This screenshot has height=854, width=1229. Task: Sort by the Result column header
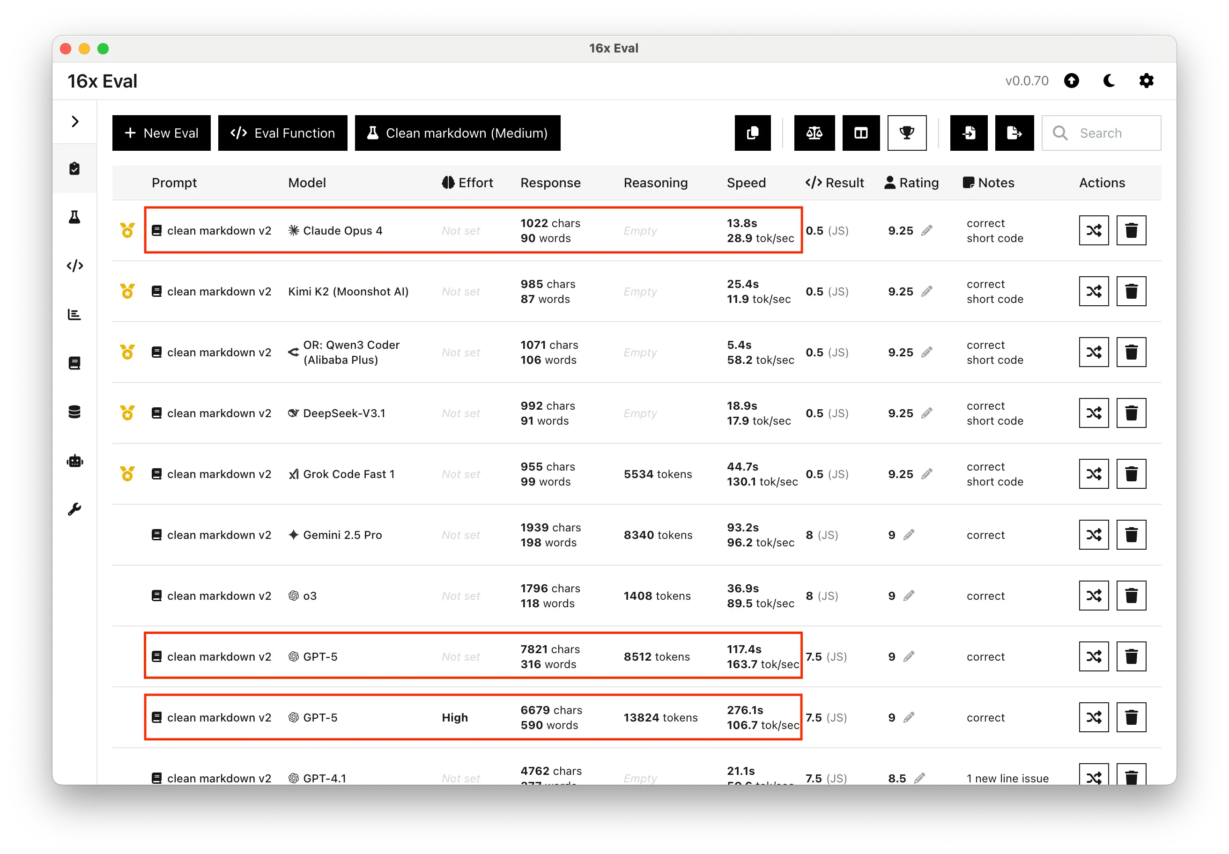click(835, 183)
